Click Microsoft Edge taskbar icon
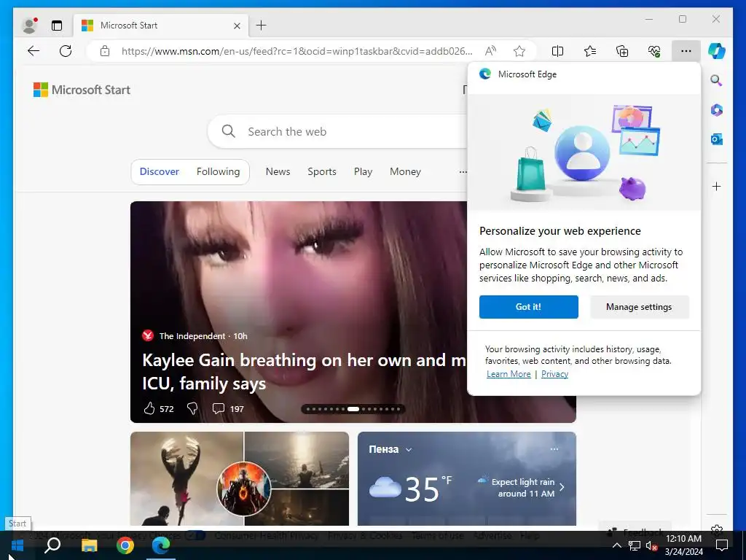 (161, 545)
